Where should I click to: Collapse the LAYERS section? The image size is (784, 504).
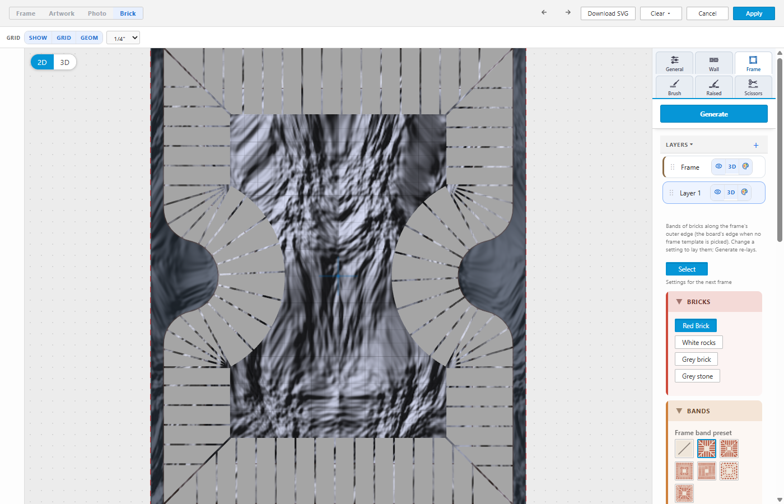(x=679, y=144)
